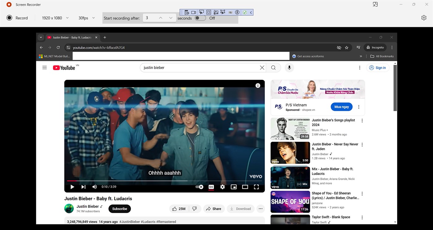This screenshot has width=433, height=230.
Task: Open the Shape of You video thumbnail
Action: tap(290, 202)
